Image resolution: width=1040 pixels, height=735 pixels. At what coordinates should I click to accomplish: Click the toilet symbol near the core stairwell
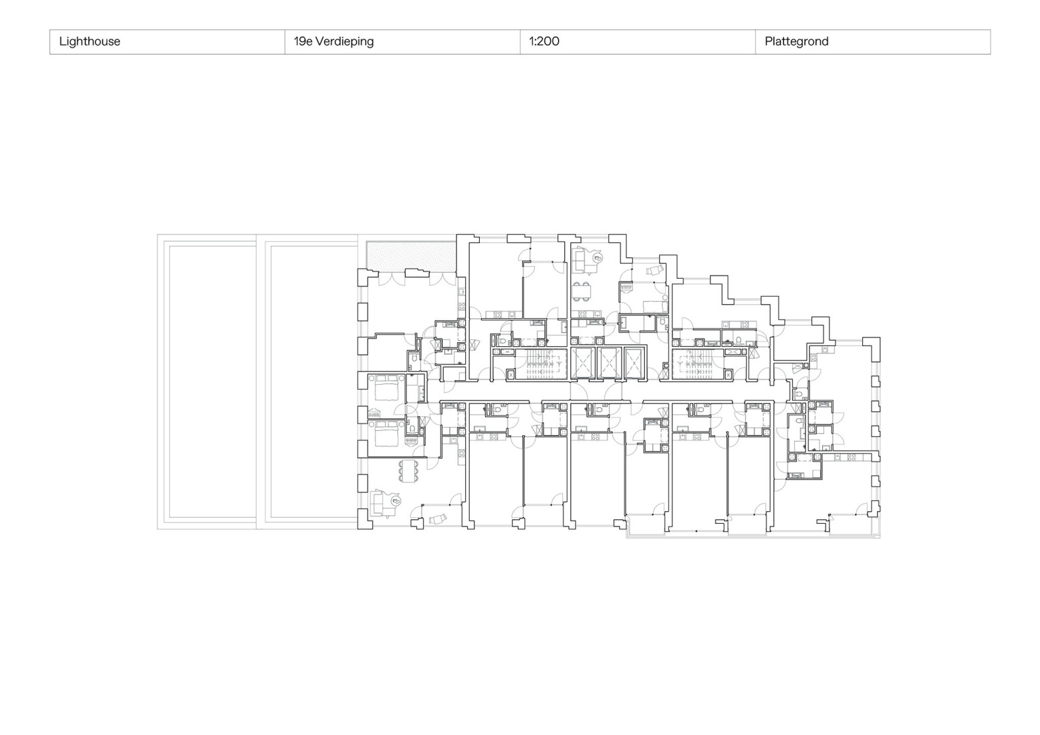[x=504, y=339]
